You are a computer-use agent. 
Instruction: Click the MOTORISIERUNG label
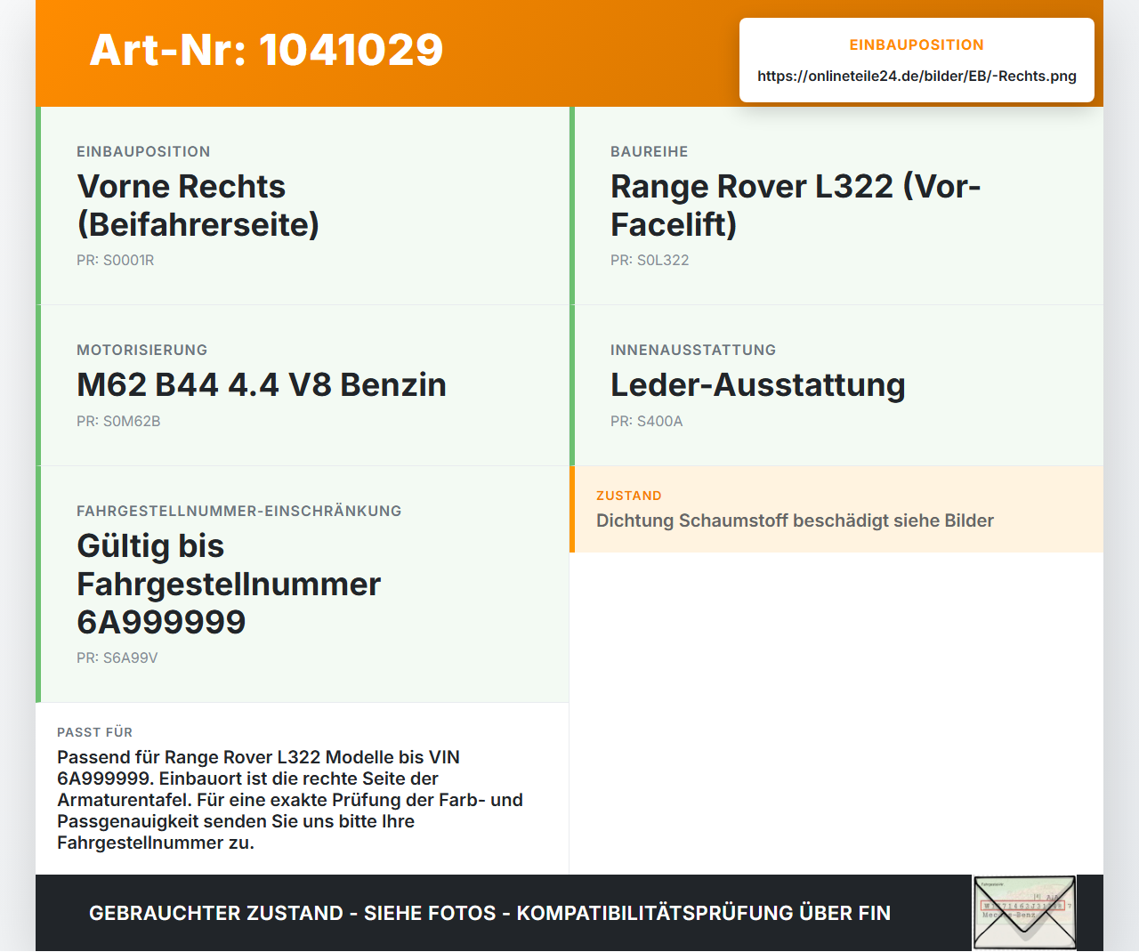point(141,350)
